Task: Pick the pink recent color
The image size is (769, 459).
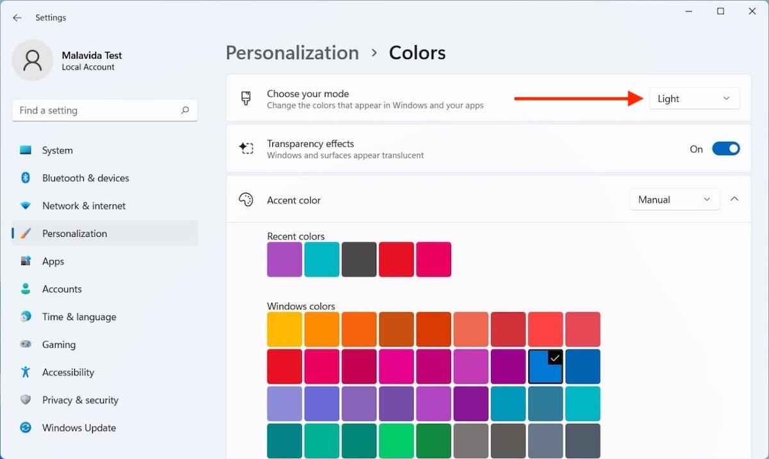Action: click(x=434, y=259)
